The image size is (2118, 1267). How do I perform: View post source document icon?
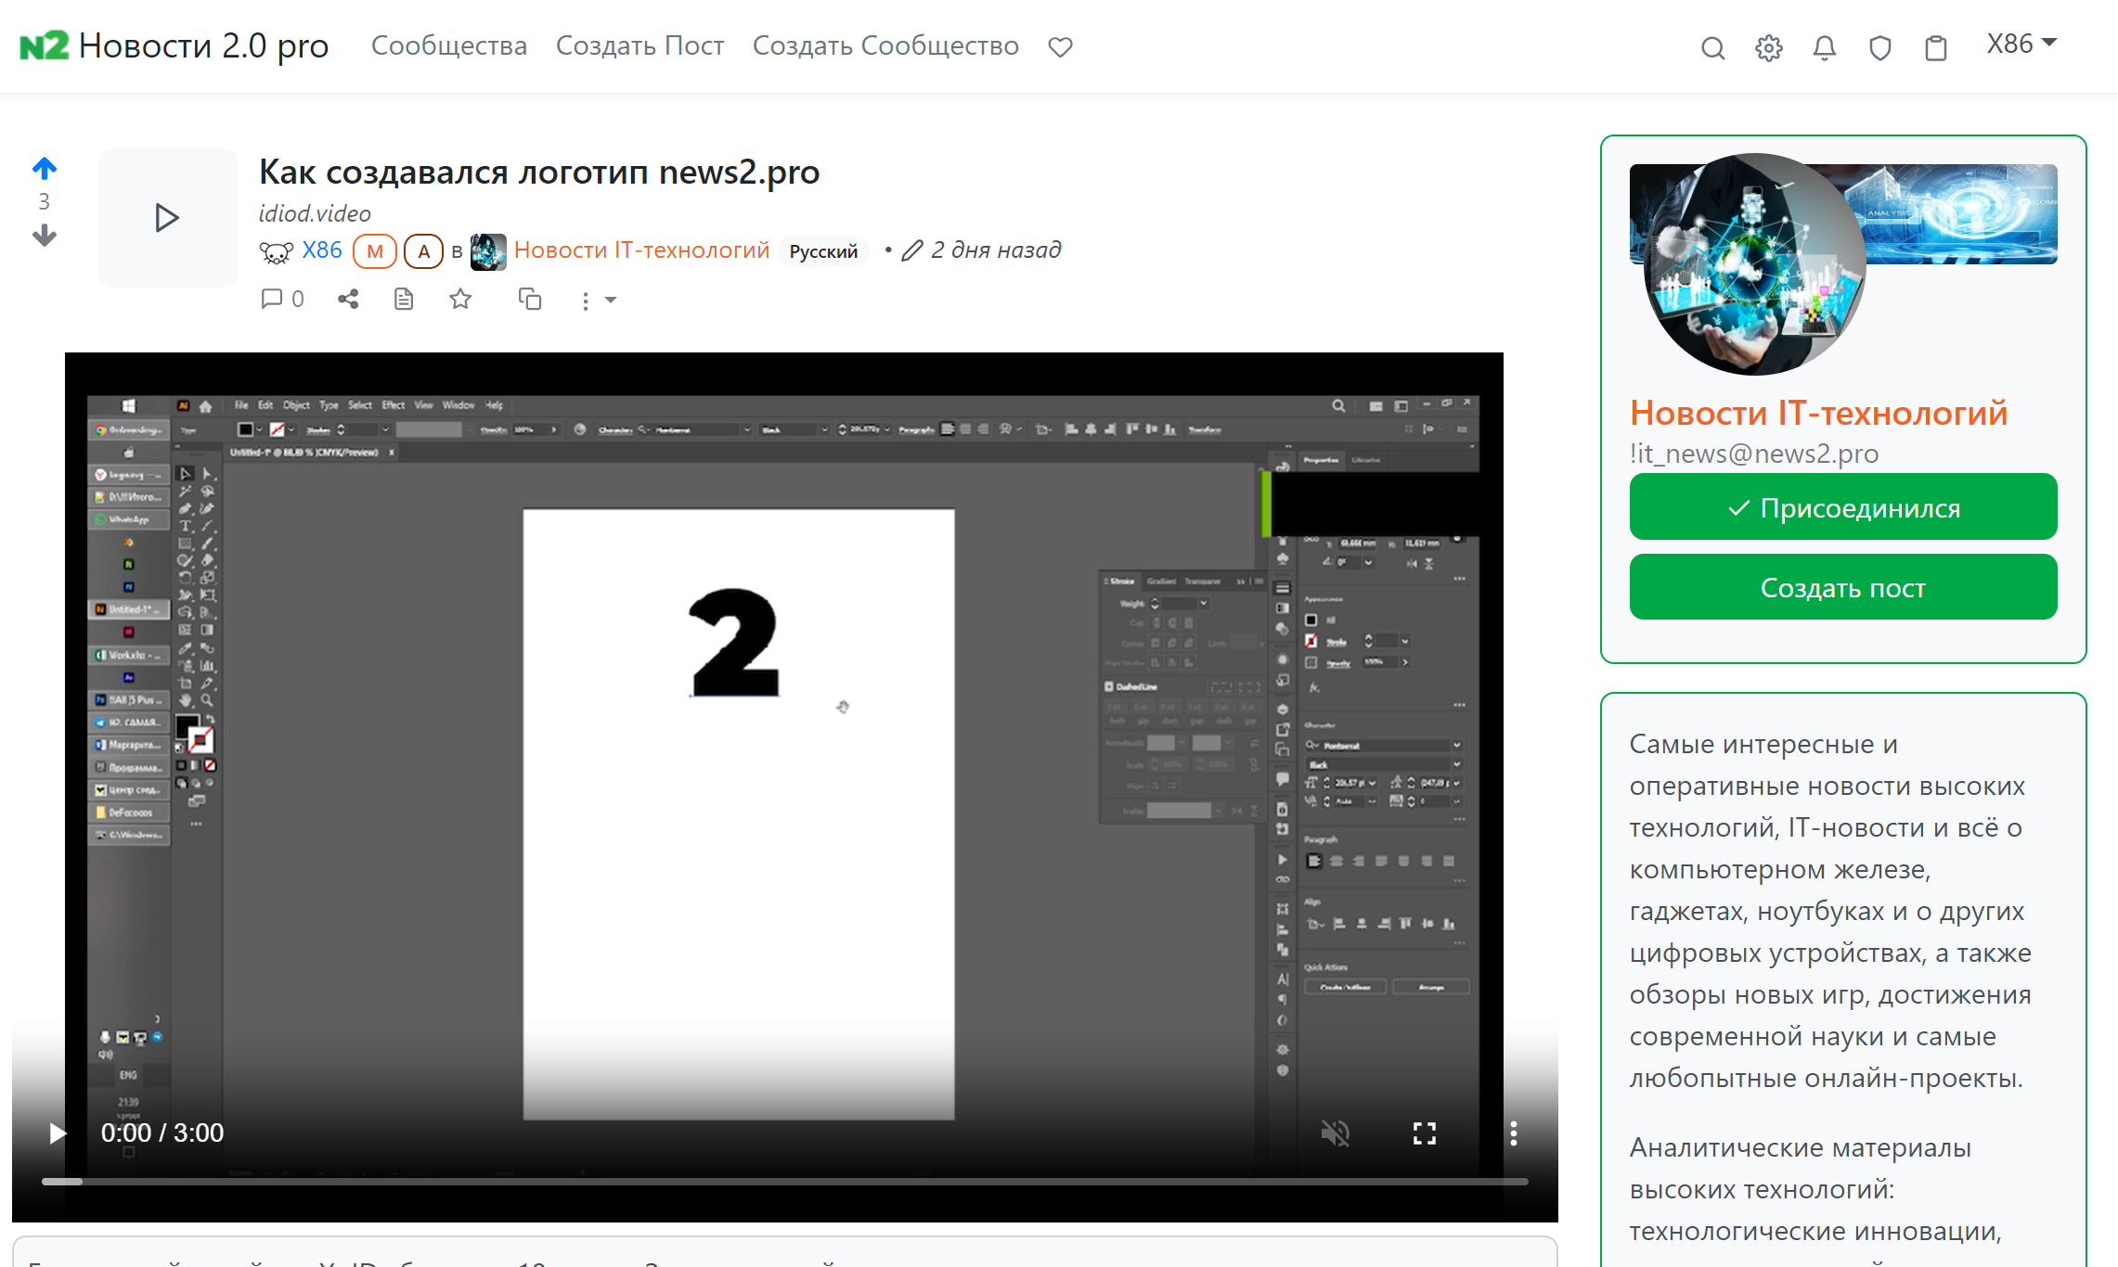pos(404,299)
